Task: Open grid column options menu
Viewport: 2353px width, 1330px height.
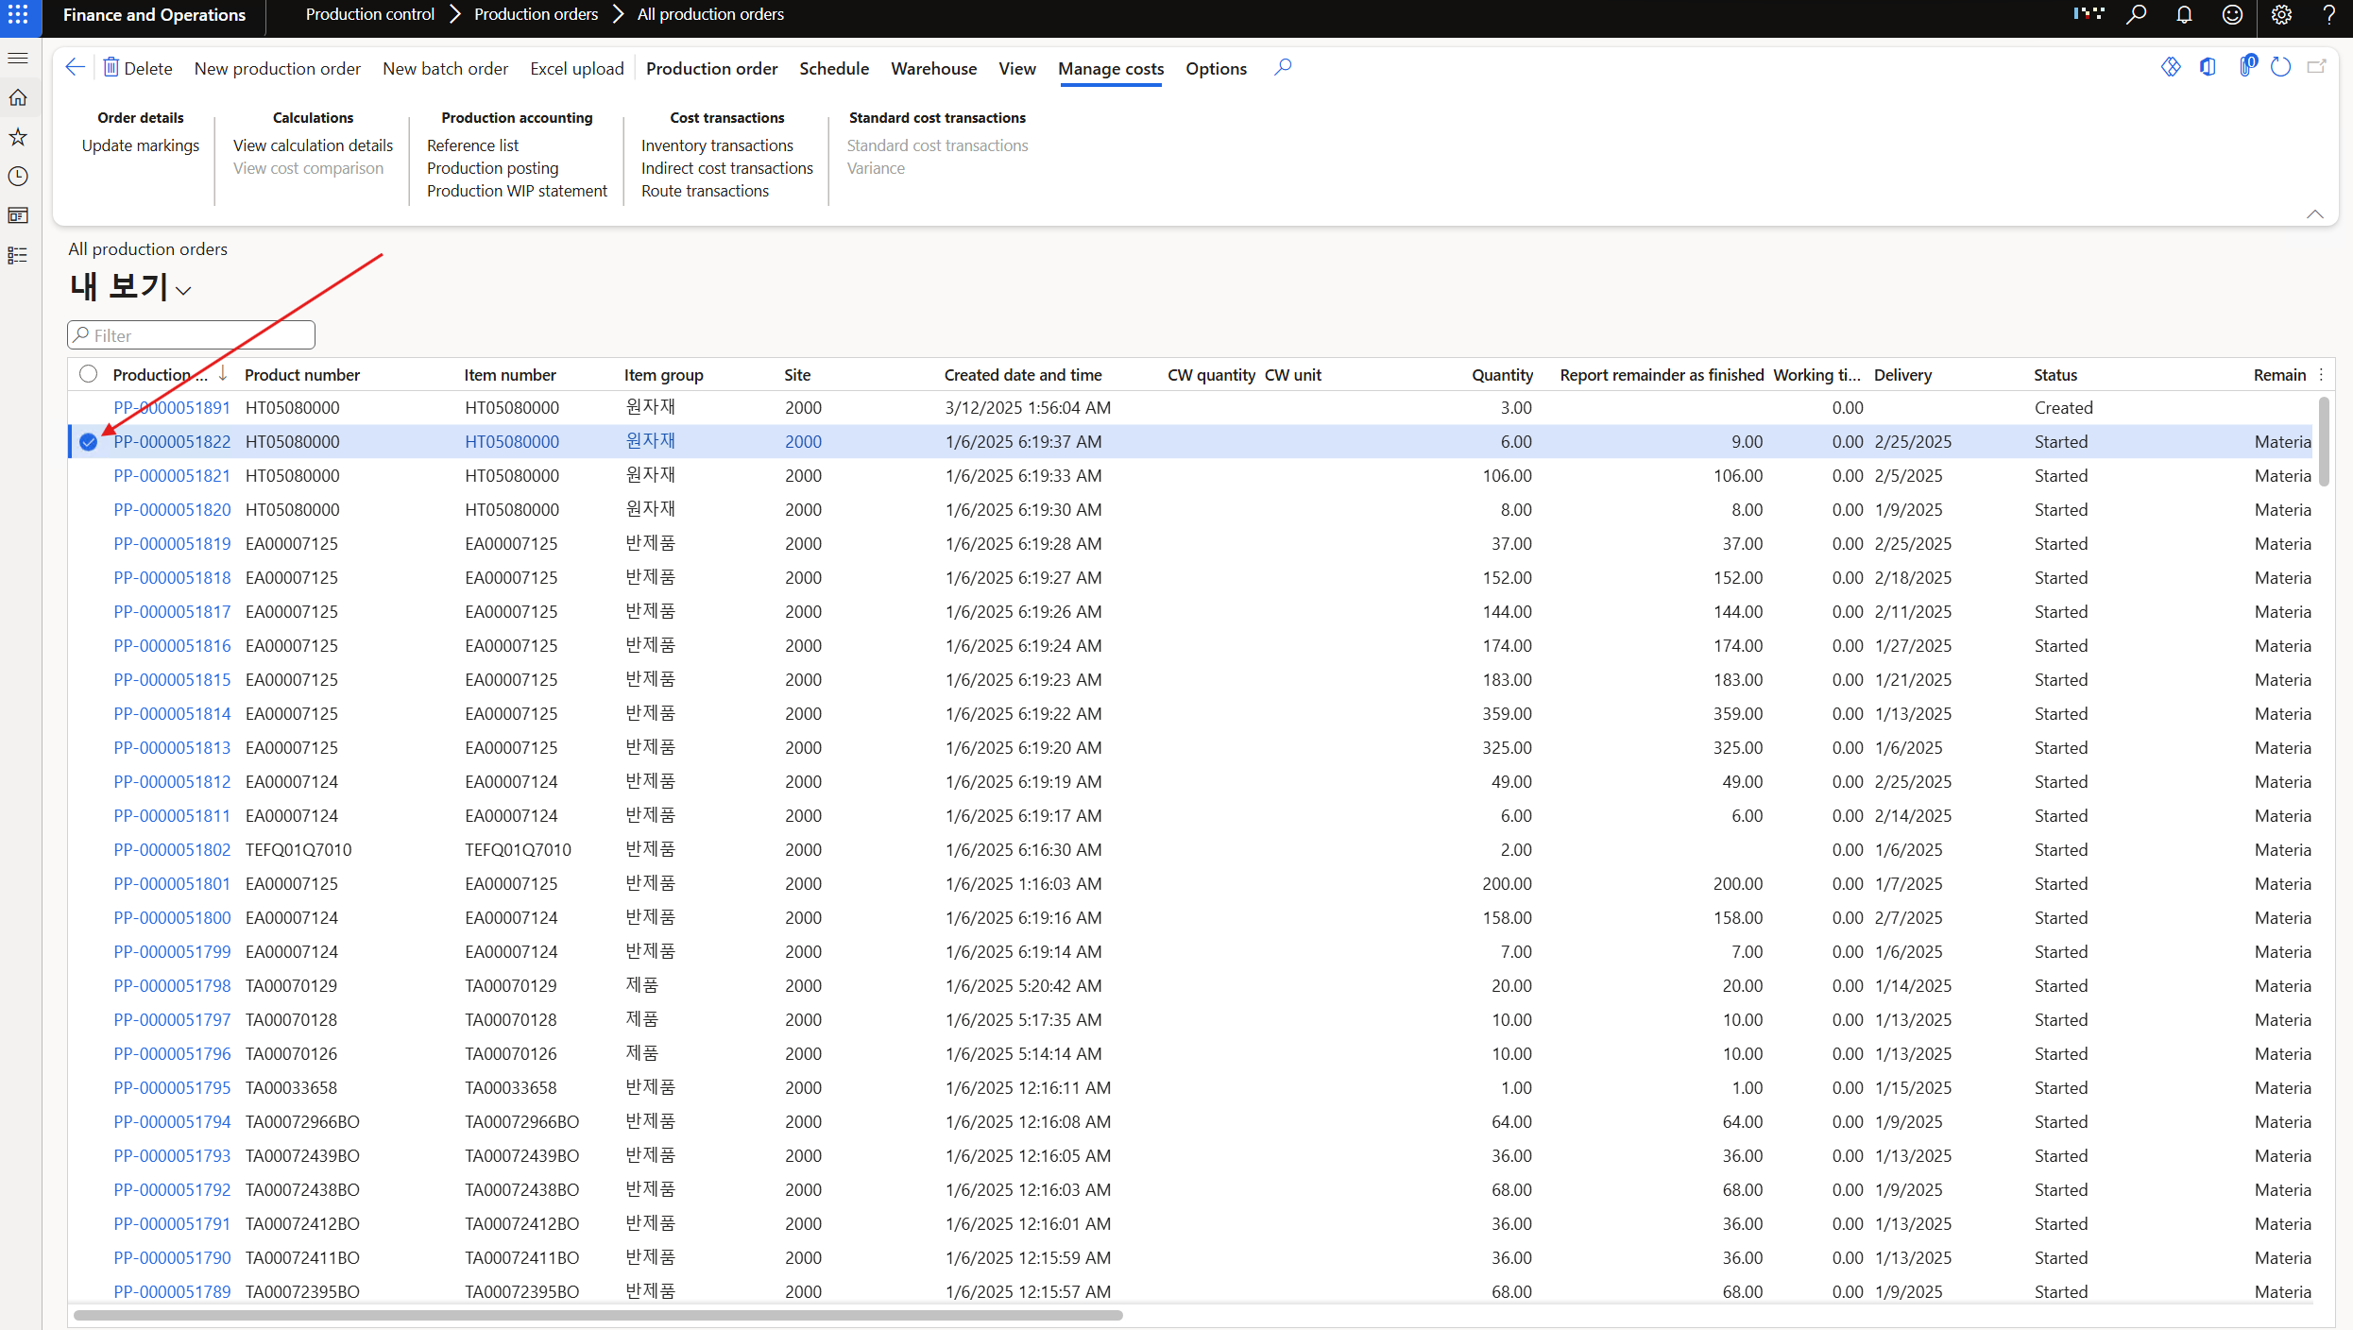Action: [2321, 375]
